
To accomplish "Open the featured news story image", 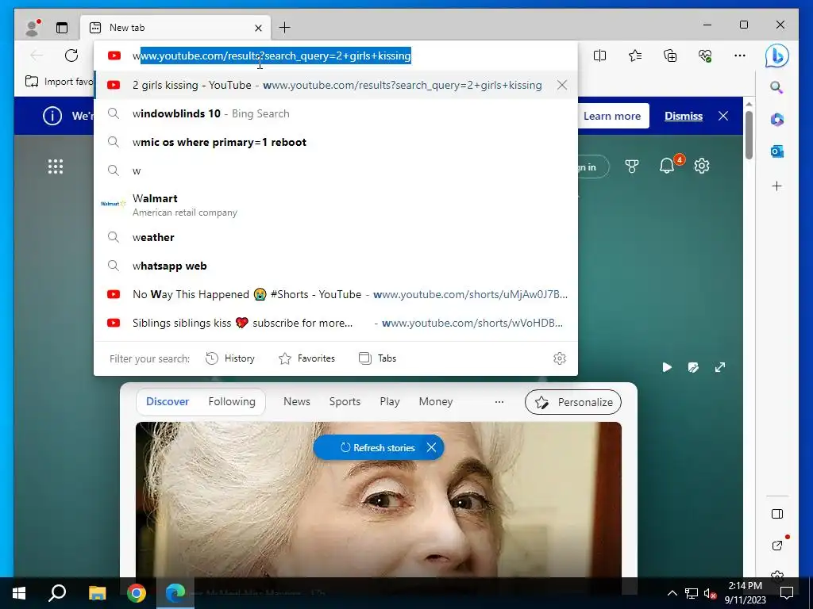I will (379, 500).
